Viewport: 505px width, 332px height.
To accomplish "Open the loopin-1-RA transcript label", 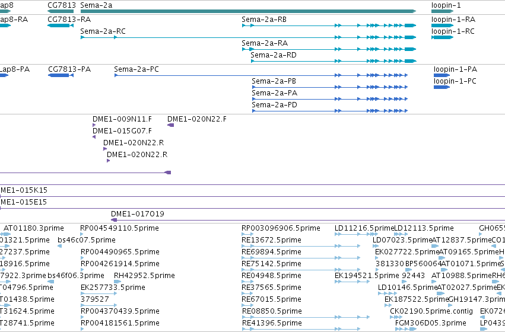I will point(453,20).
